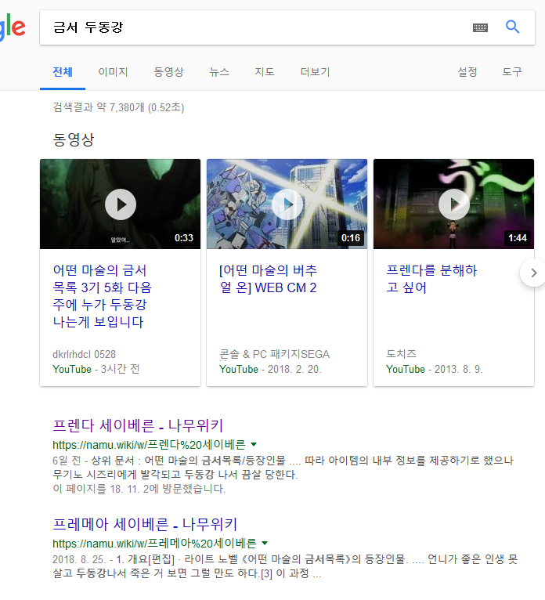Switch to the 뉴스 tab
545x600 pixels.
pos(219,72)
